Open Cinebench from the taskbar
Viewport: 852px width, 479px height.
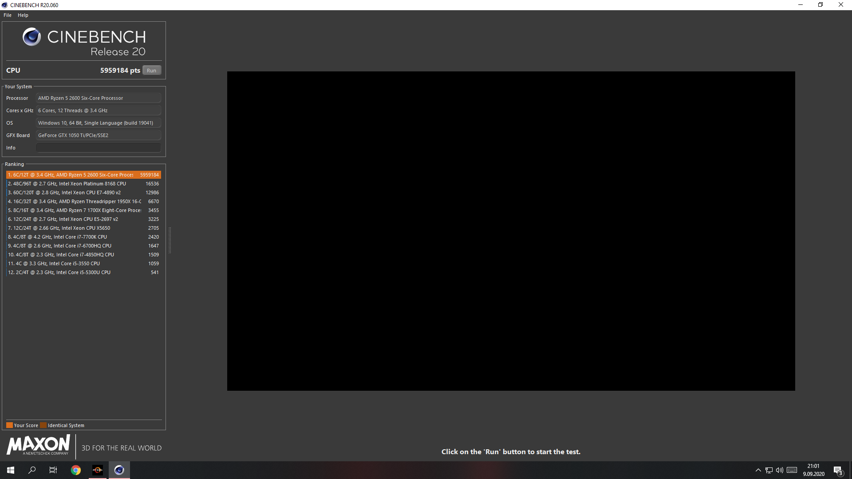118,470
